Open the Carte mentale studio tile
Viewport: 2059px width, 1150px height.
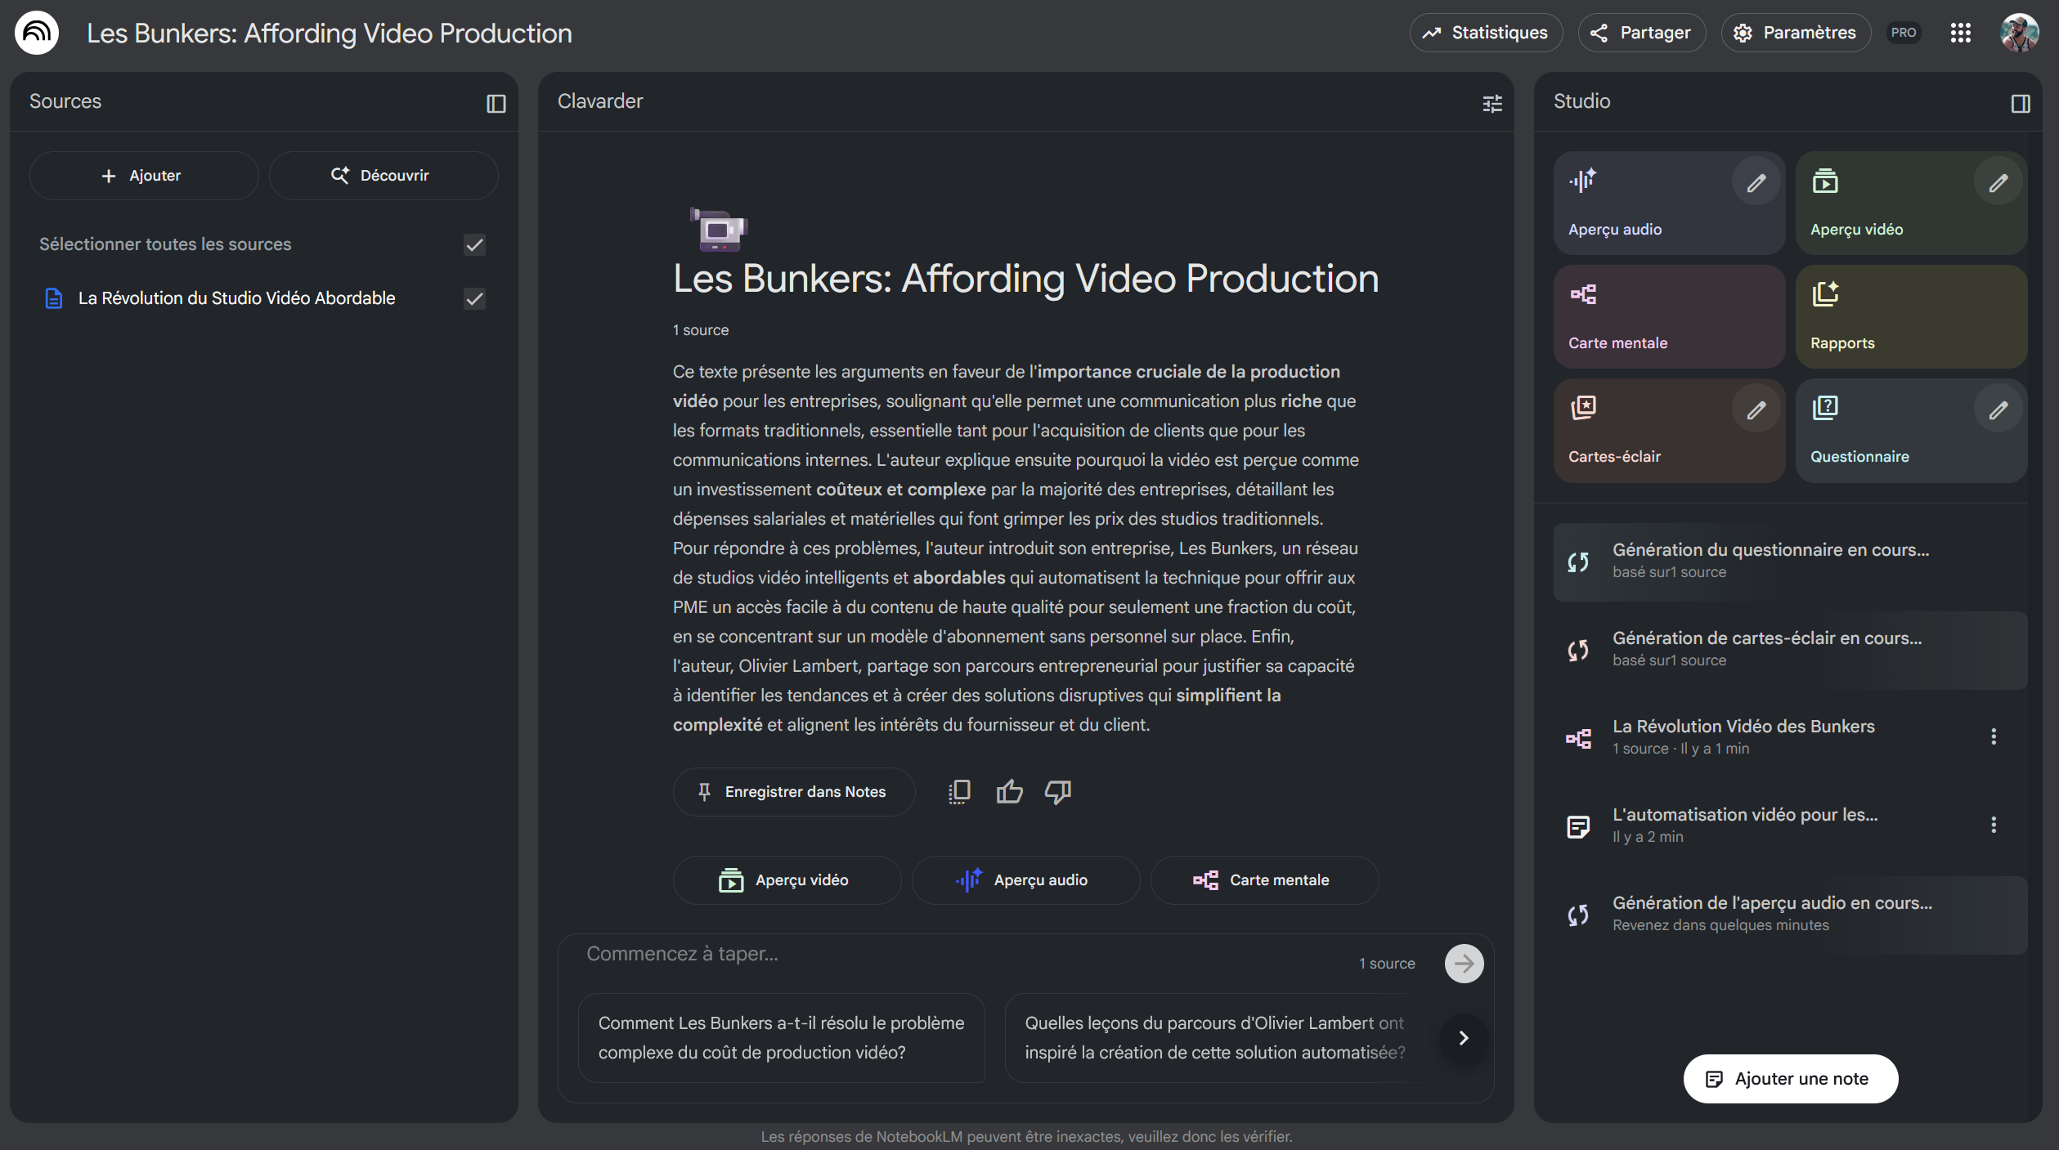pos(1668,316)
